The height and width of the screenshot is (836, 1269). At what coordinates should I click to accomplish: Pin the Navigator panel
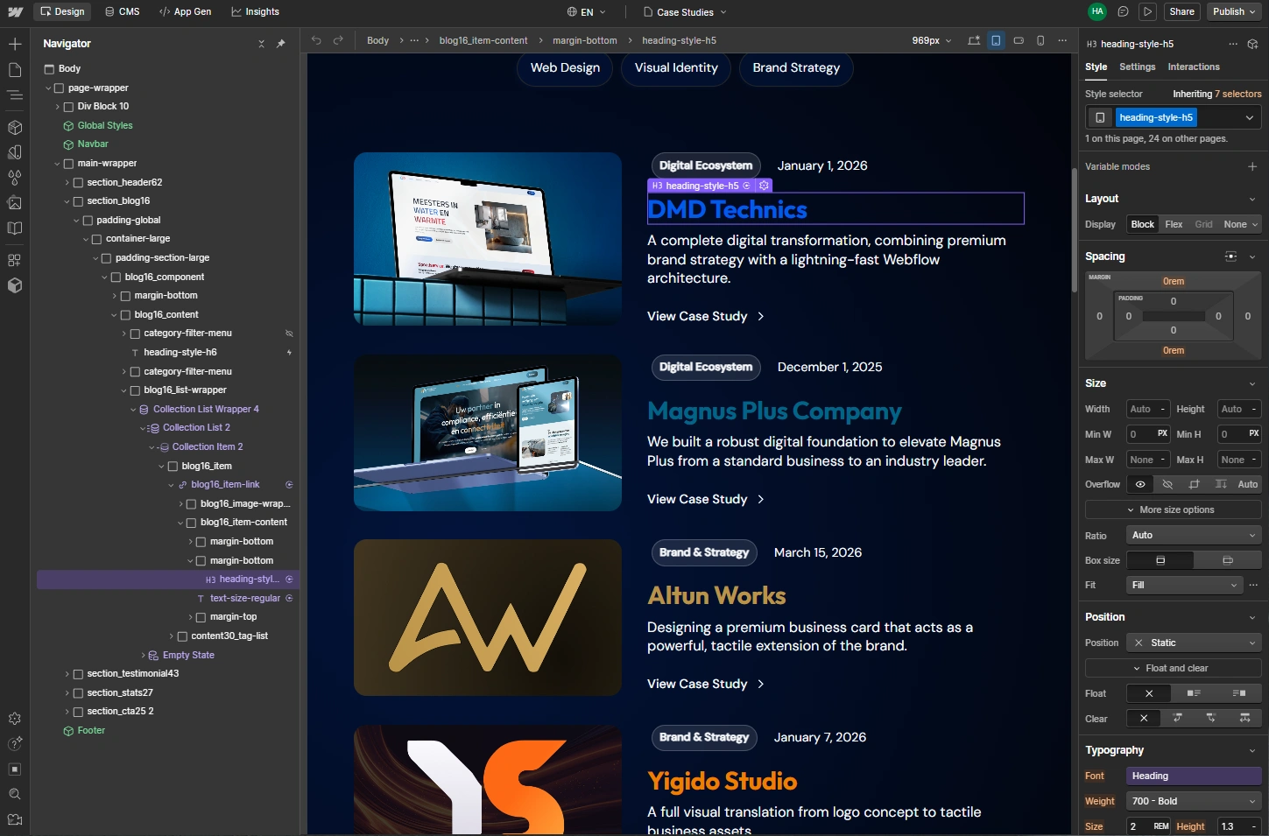click(281, 44)
